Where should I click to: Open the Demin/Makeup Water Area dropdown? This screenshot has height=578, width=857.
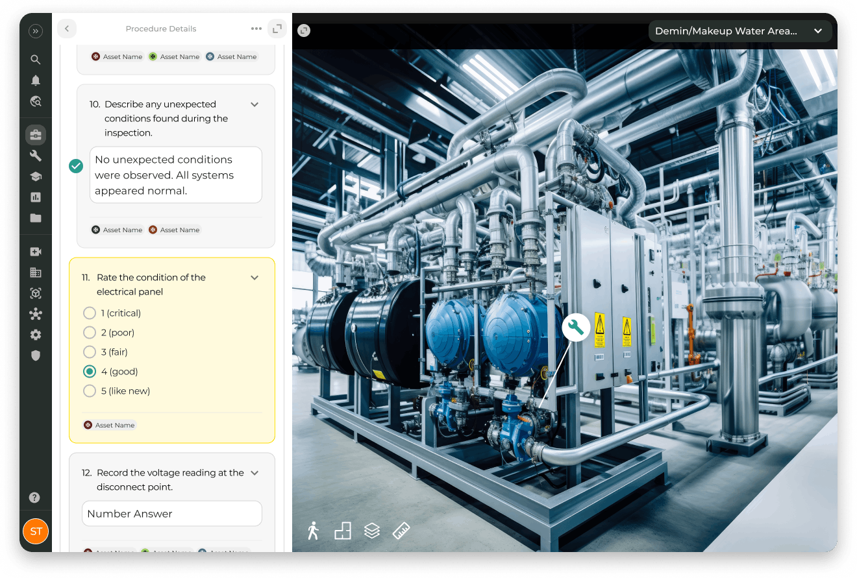tap(740, 31)
